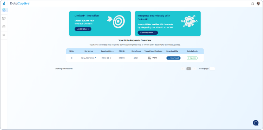Viewport: 263px width, 130px height.
Task: Click the API gear graphic banner image
Action: point(189,21)
